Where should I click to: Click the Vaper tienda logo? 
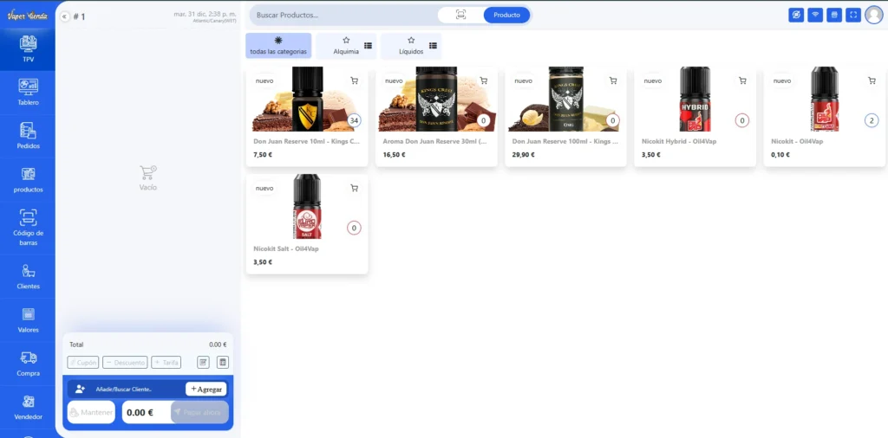27,15
